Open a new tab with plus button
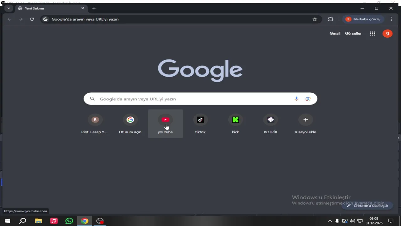Image resolution: width=401 pixels, height=226 pixels. [94, 8]
